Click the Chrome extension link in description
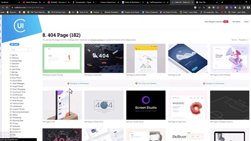Image resolution: width=251 pixels, height=141 pixels. tap(97, 40)
